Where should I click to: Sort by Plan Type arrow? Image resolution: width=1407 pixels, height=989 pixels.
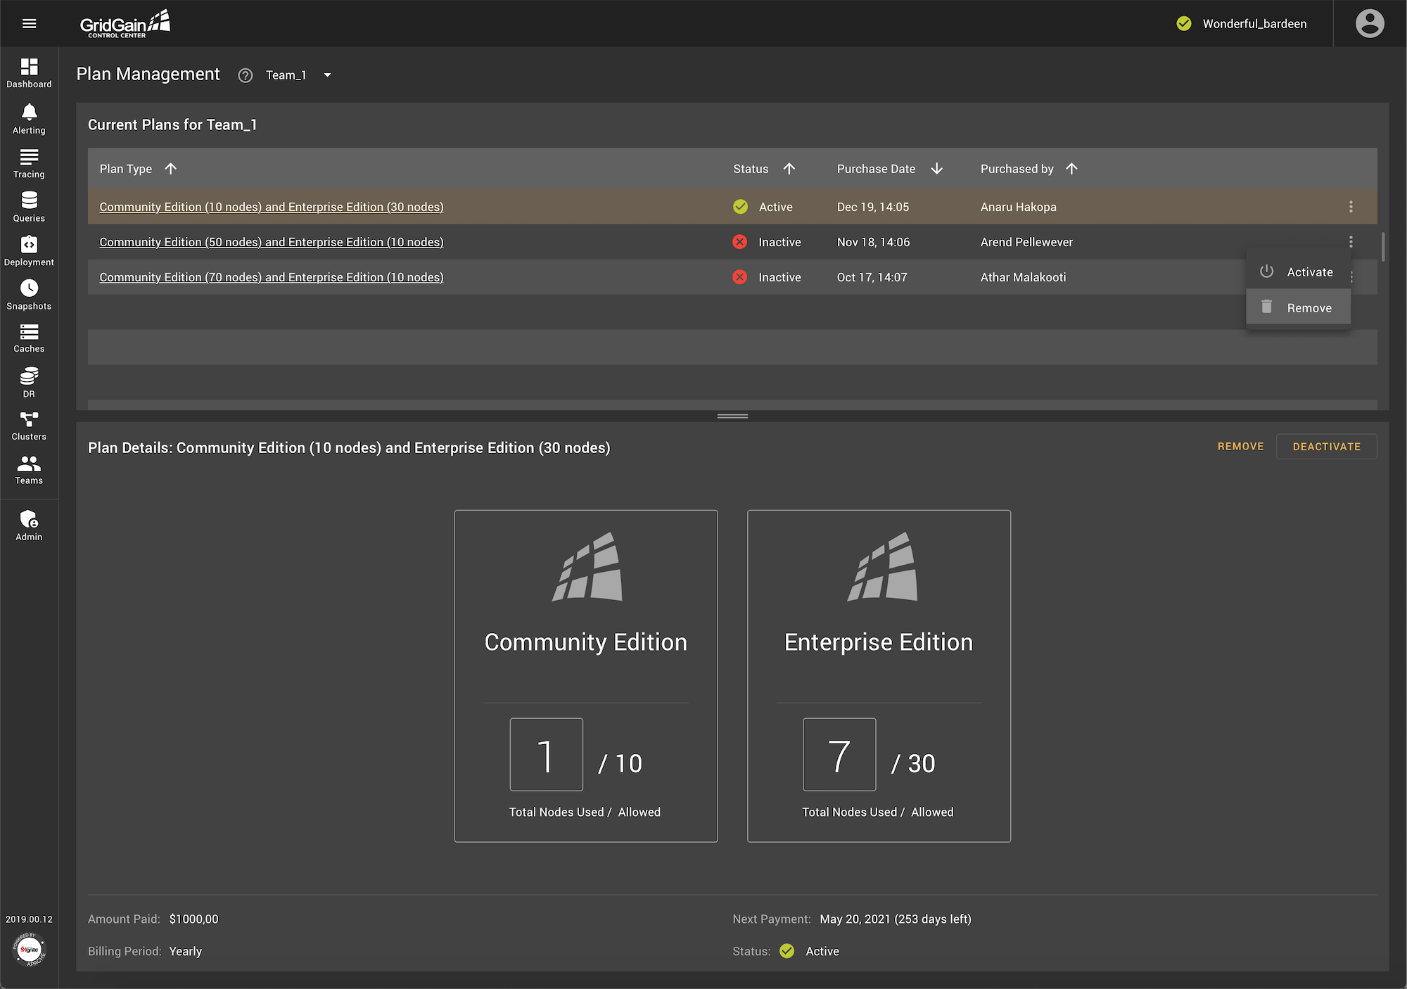170,169
